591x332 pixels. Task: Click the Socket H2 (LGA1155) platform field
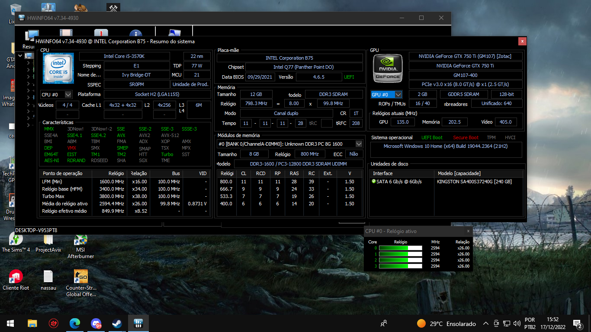(157, 94)
